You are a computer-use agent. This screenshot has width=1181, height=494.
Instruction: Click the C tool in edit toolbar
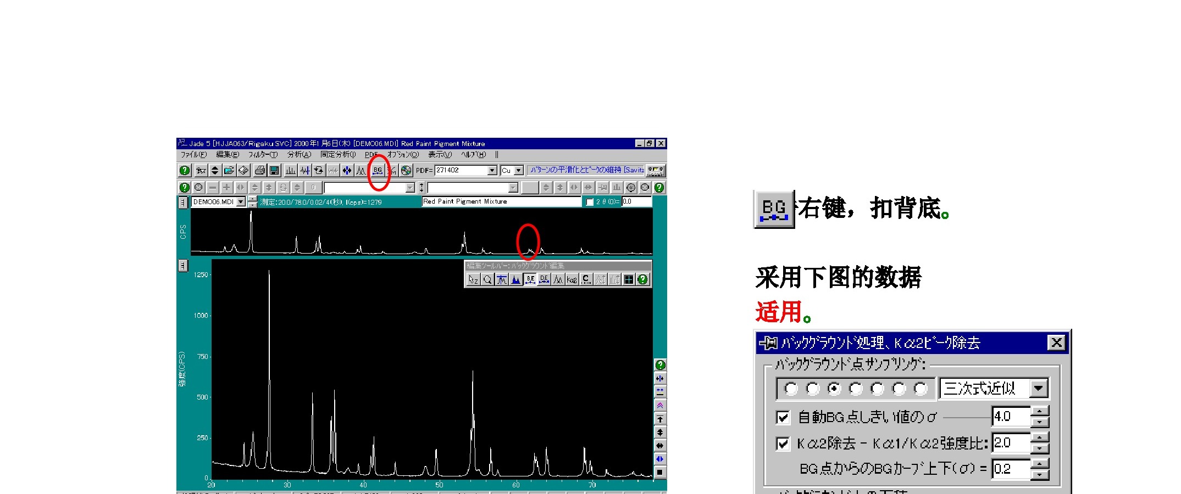pos(586,279)
